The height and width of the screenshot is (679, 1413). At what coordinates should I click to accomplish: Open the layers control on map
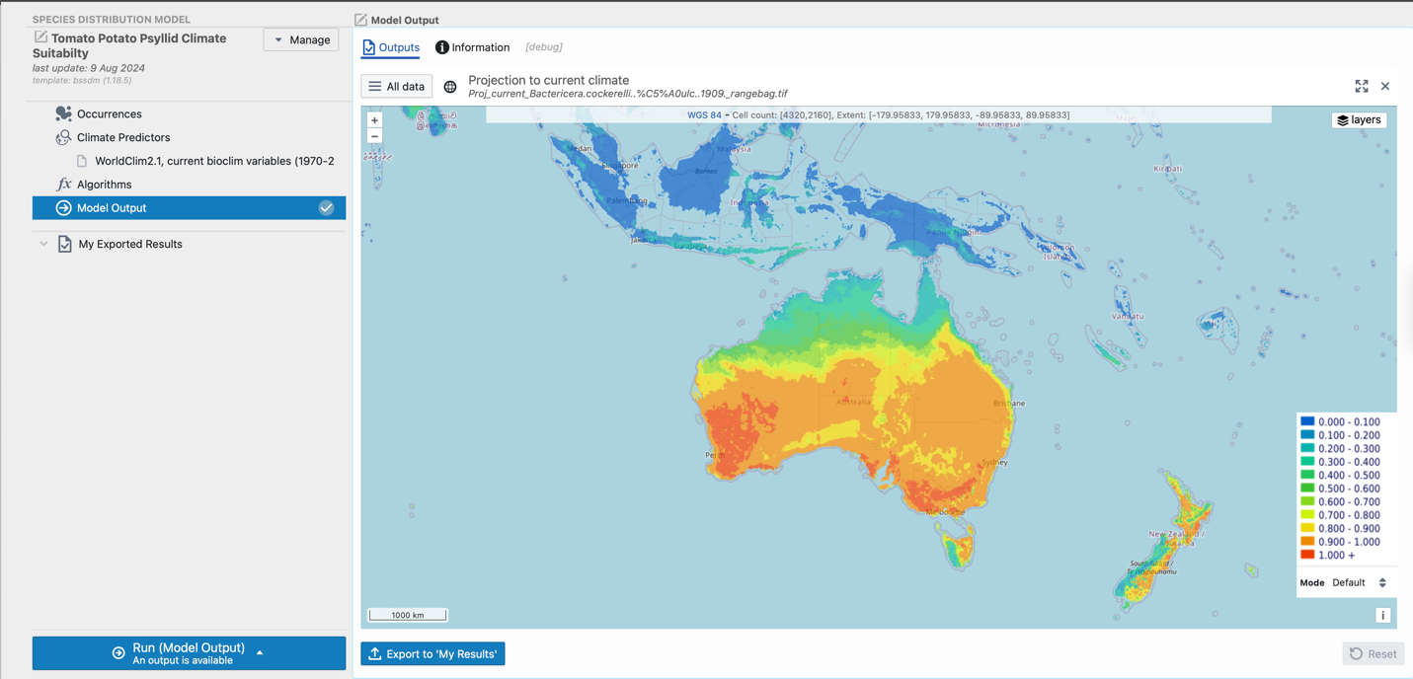click(x=1359, y=120)
